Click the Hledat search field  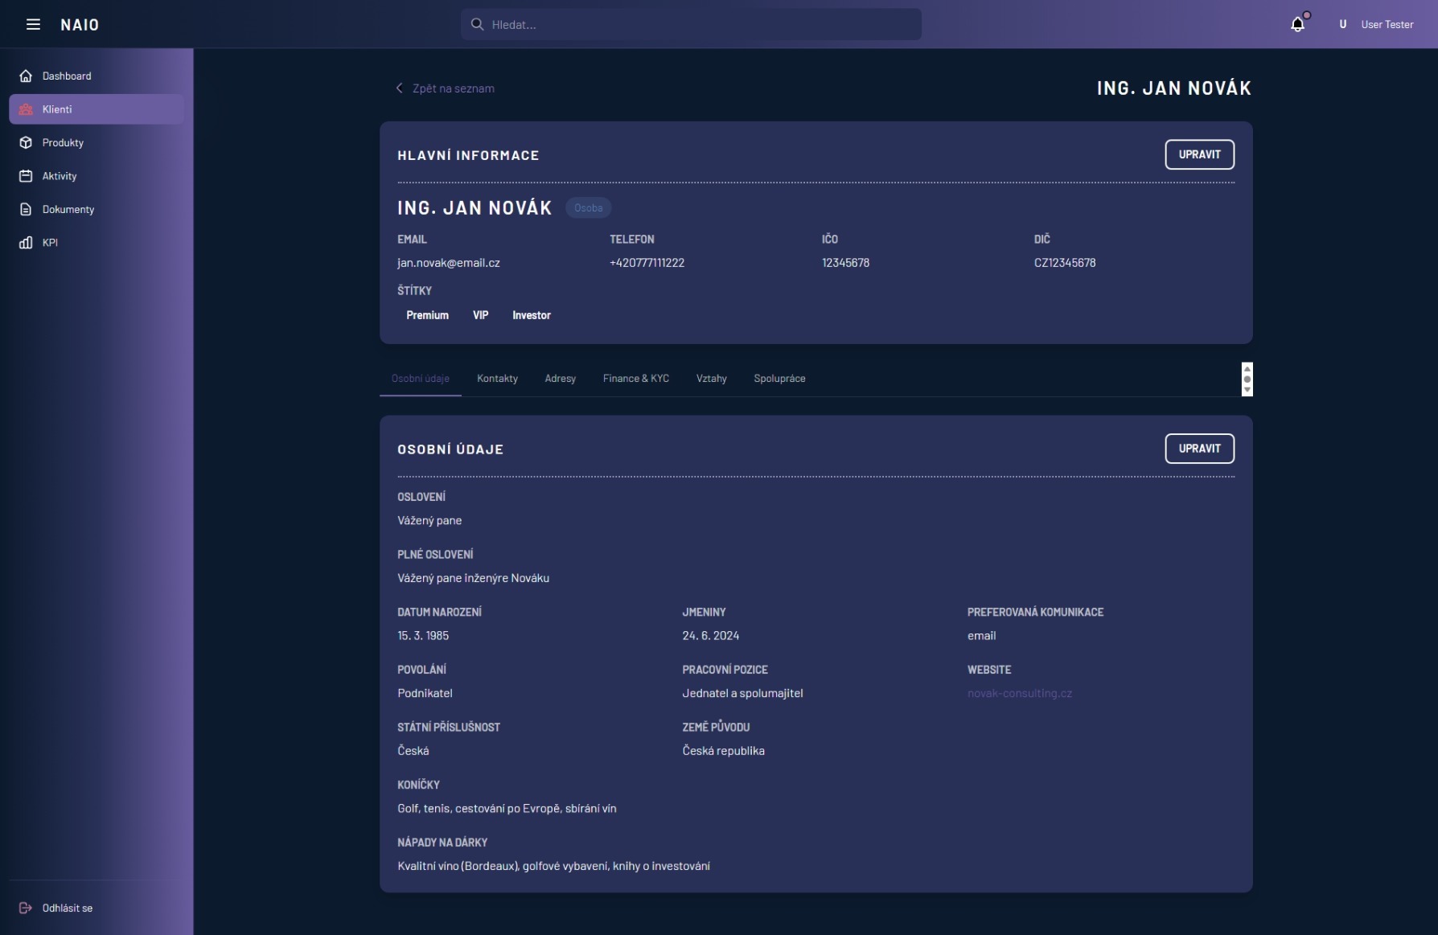point(690,24)
